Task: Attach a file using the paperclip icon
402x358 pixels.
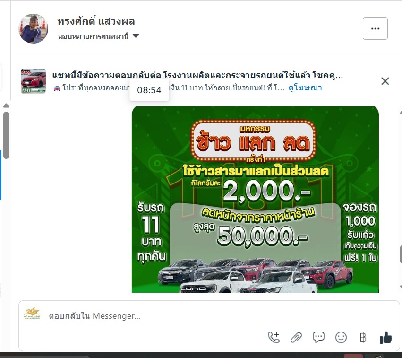Action: point(296,337)
